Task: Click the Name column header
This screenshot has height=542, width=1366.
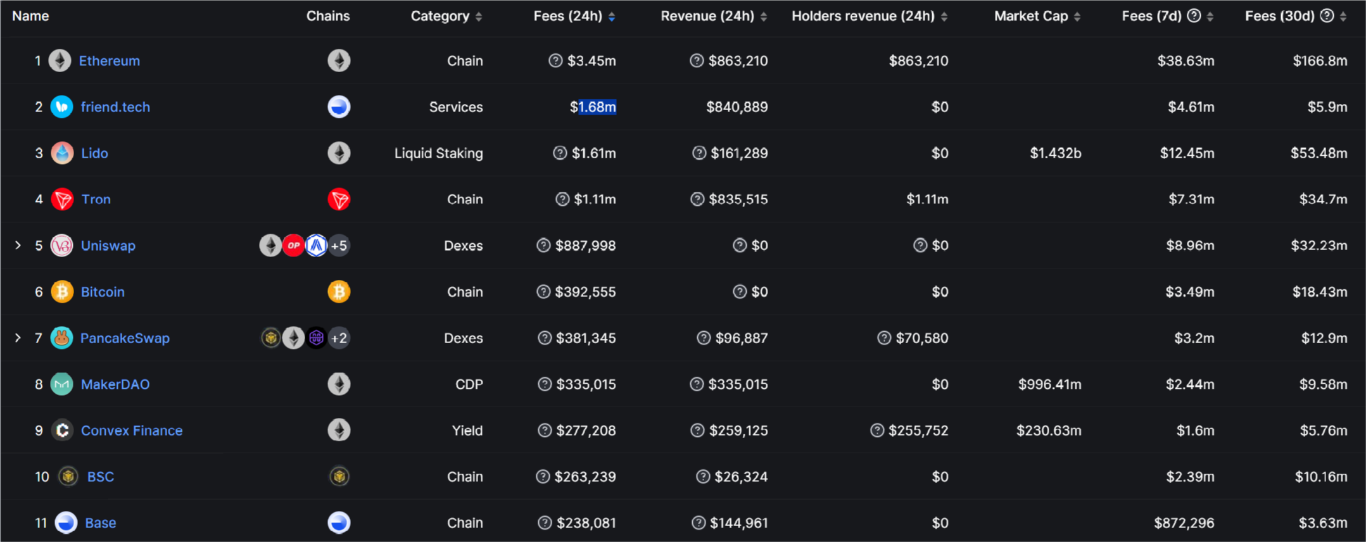Action: (30, 16)
